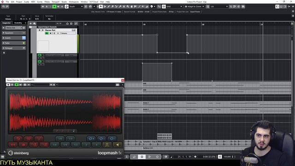
Task: Open the Touch automation mode dropdown
Action: point(76,6)
